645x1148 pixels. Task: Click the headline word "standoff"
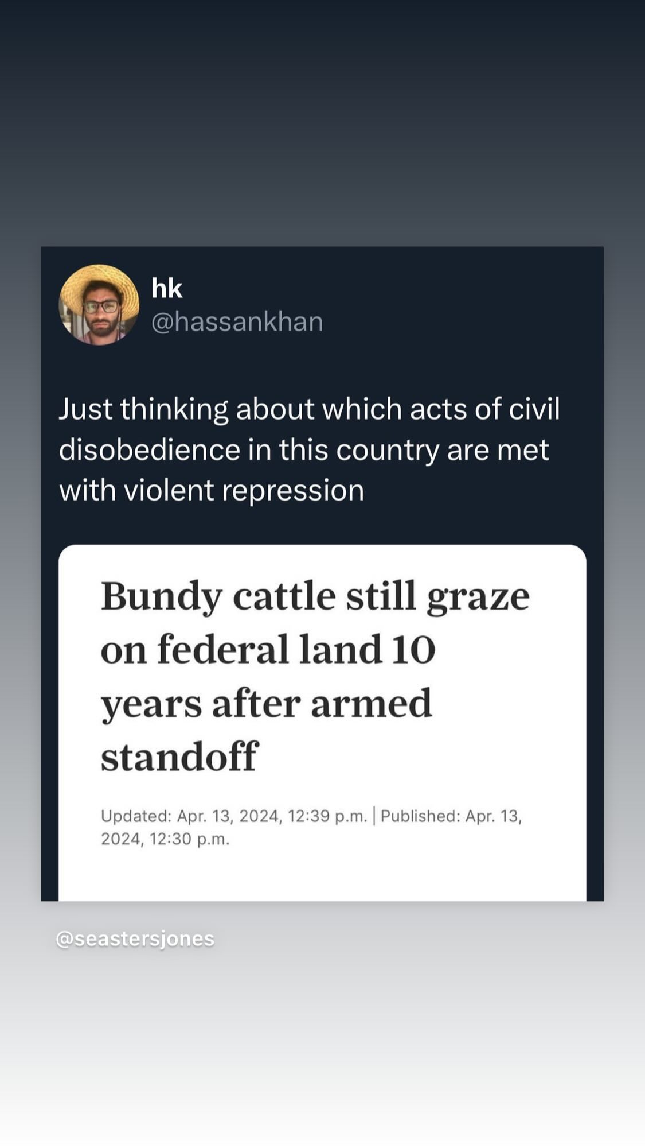click(179, 757)
